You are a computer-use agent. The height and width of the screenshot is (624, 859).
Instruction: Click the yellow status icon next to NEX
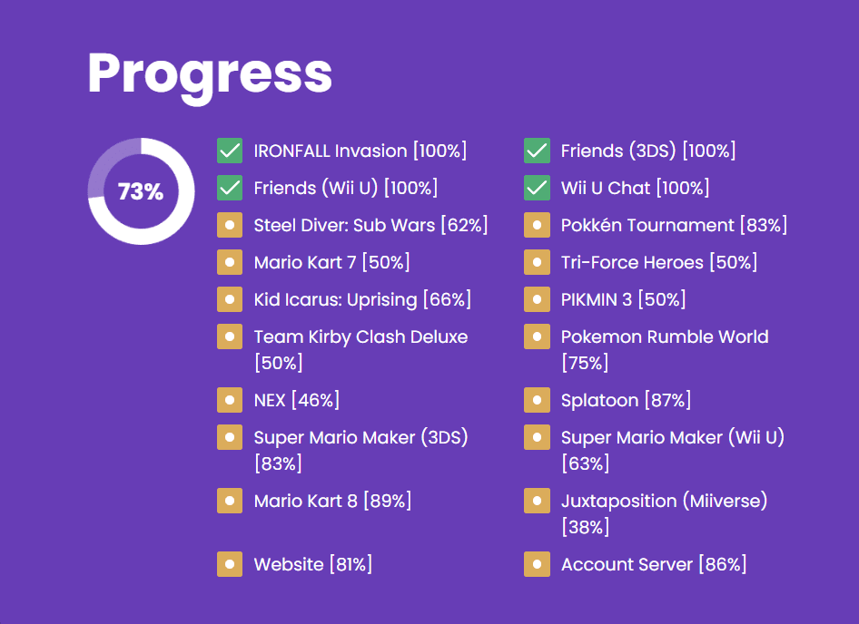tap(230, 400)
